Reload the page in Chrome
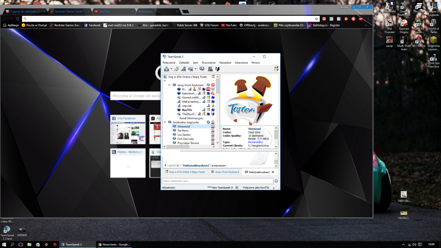This screenshot has width=441, height=248. coord(18,19)
